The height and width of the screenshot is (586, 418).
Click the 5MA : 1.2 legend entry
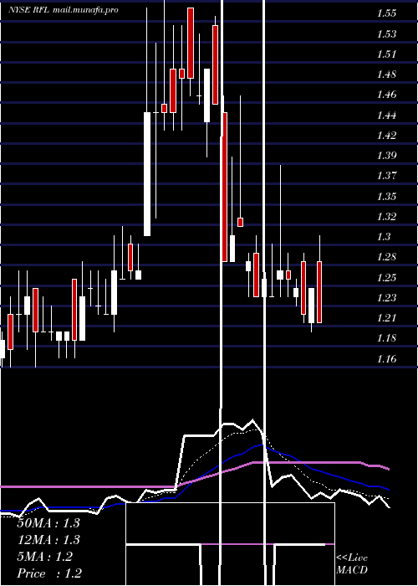45,557
